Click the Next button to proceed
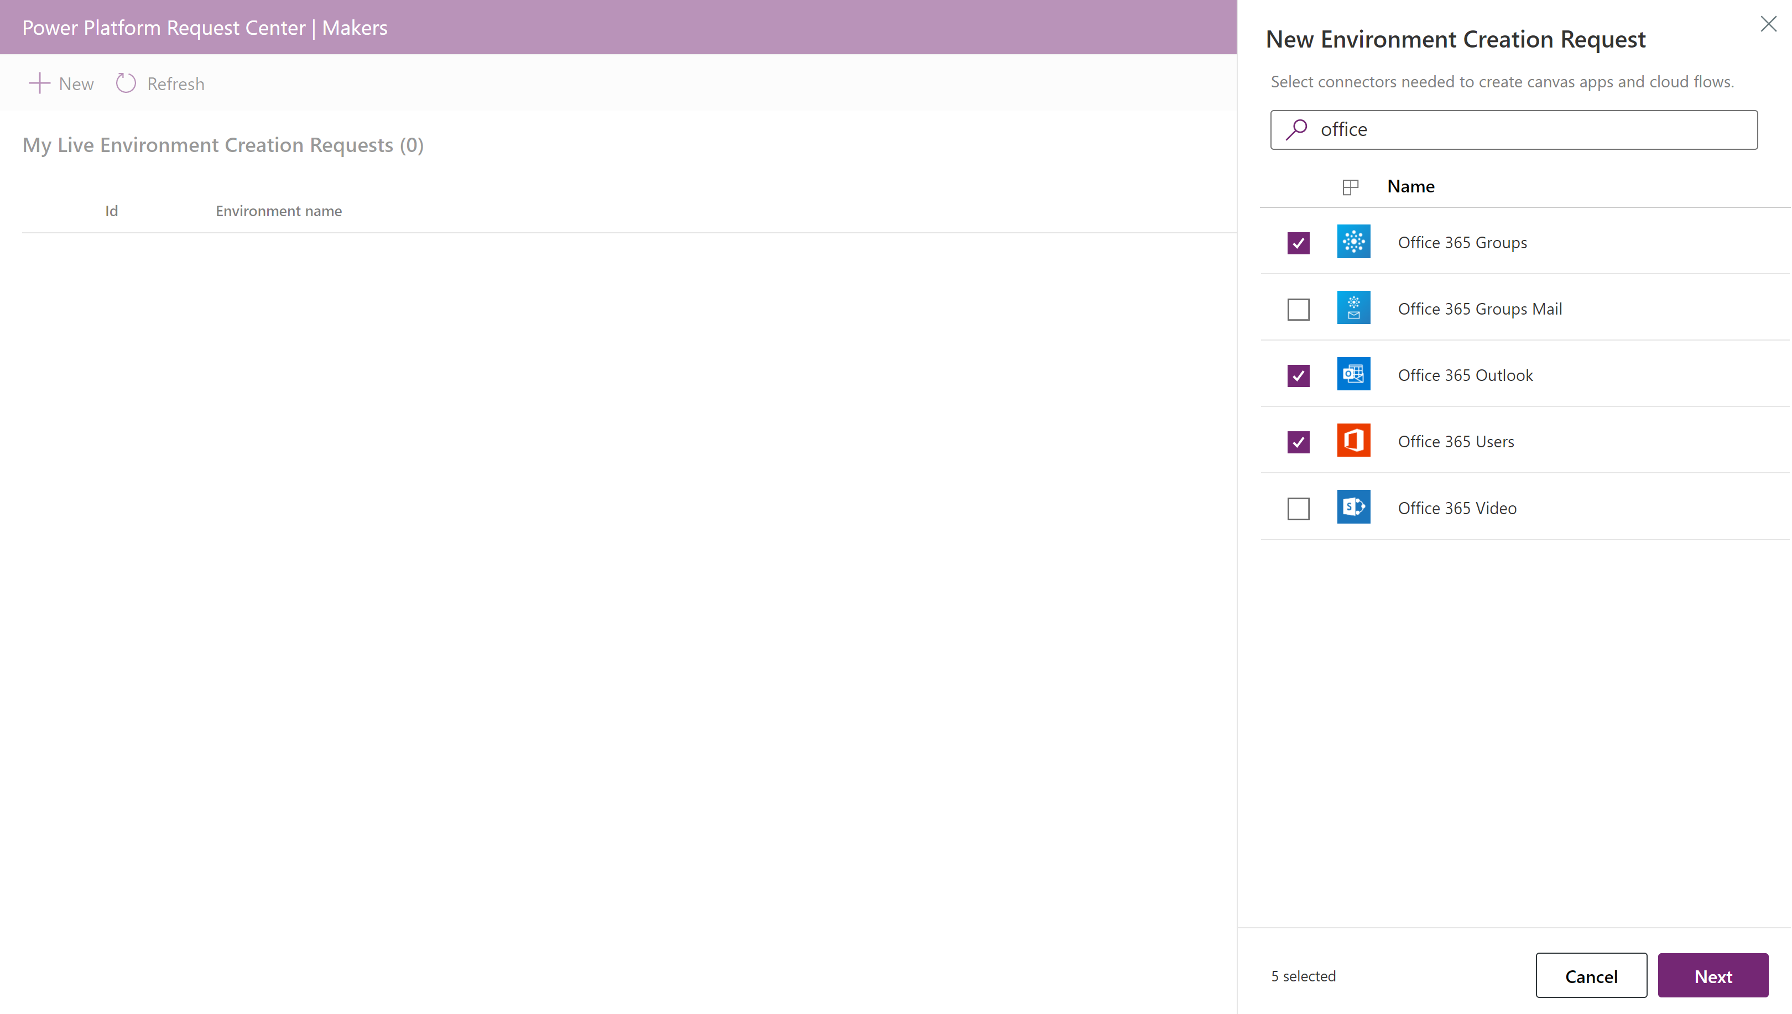 pyautogui.click(x=1713, y=976)
